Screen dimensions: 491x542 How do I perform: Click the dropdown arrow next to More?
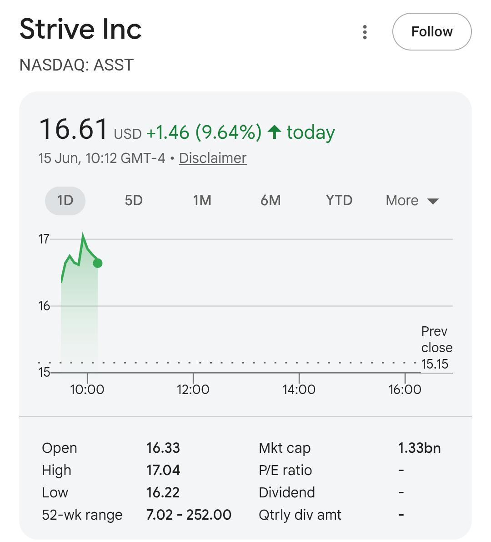[433, 201]
